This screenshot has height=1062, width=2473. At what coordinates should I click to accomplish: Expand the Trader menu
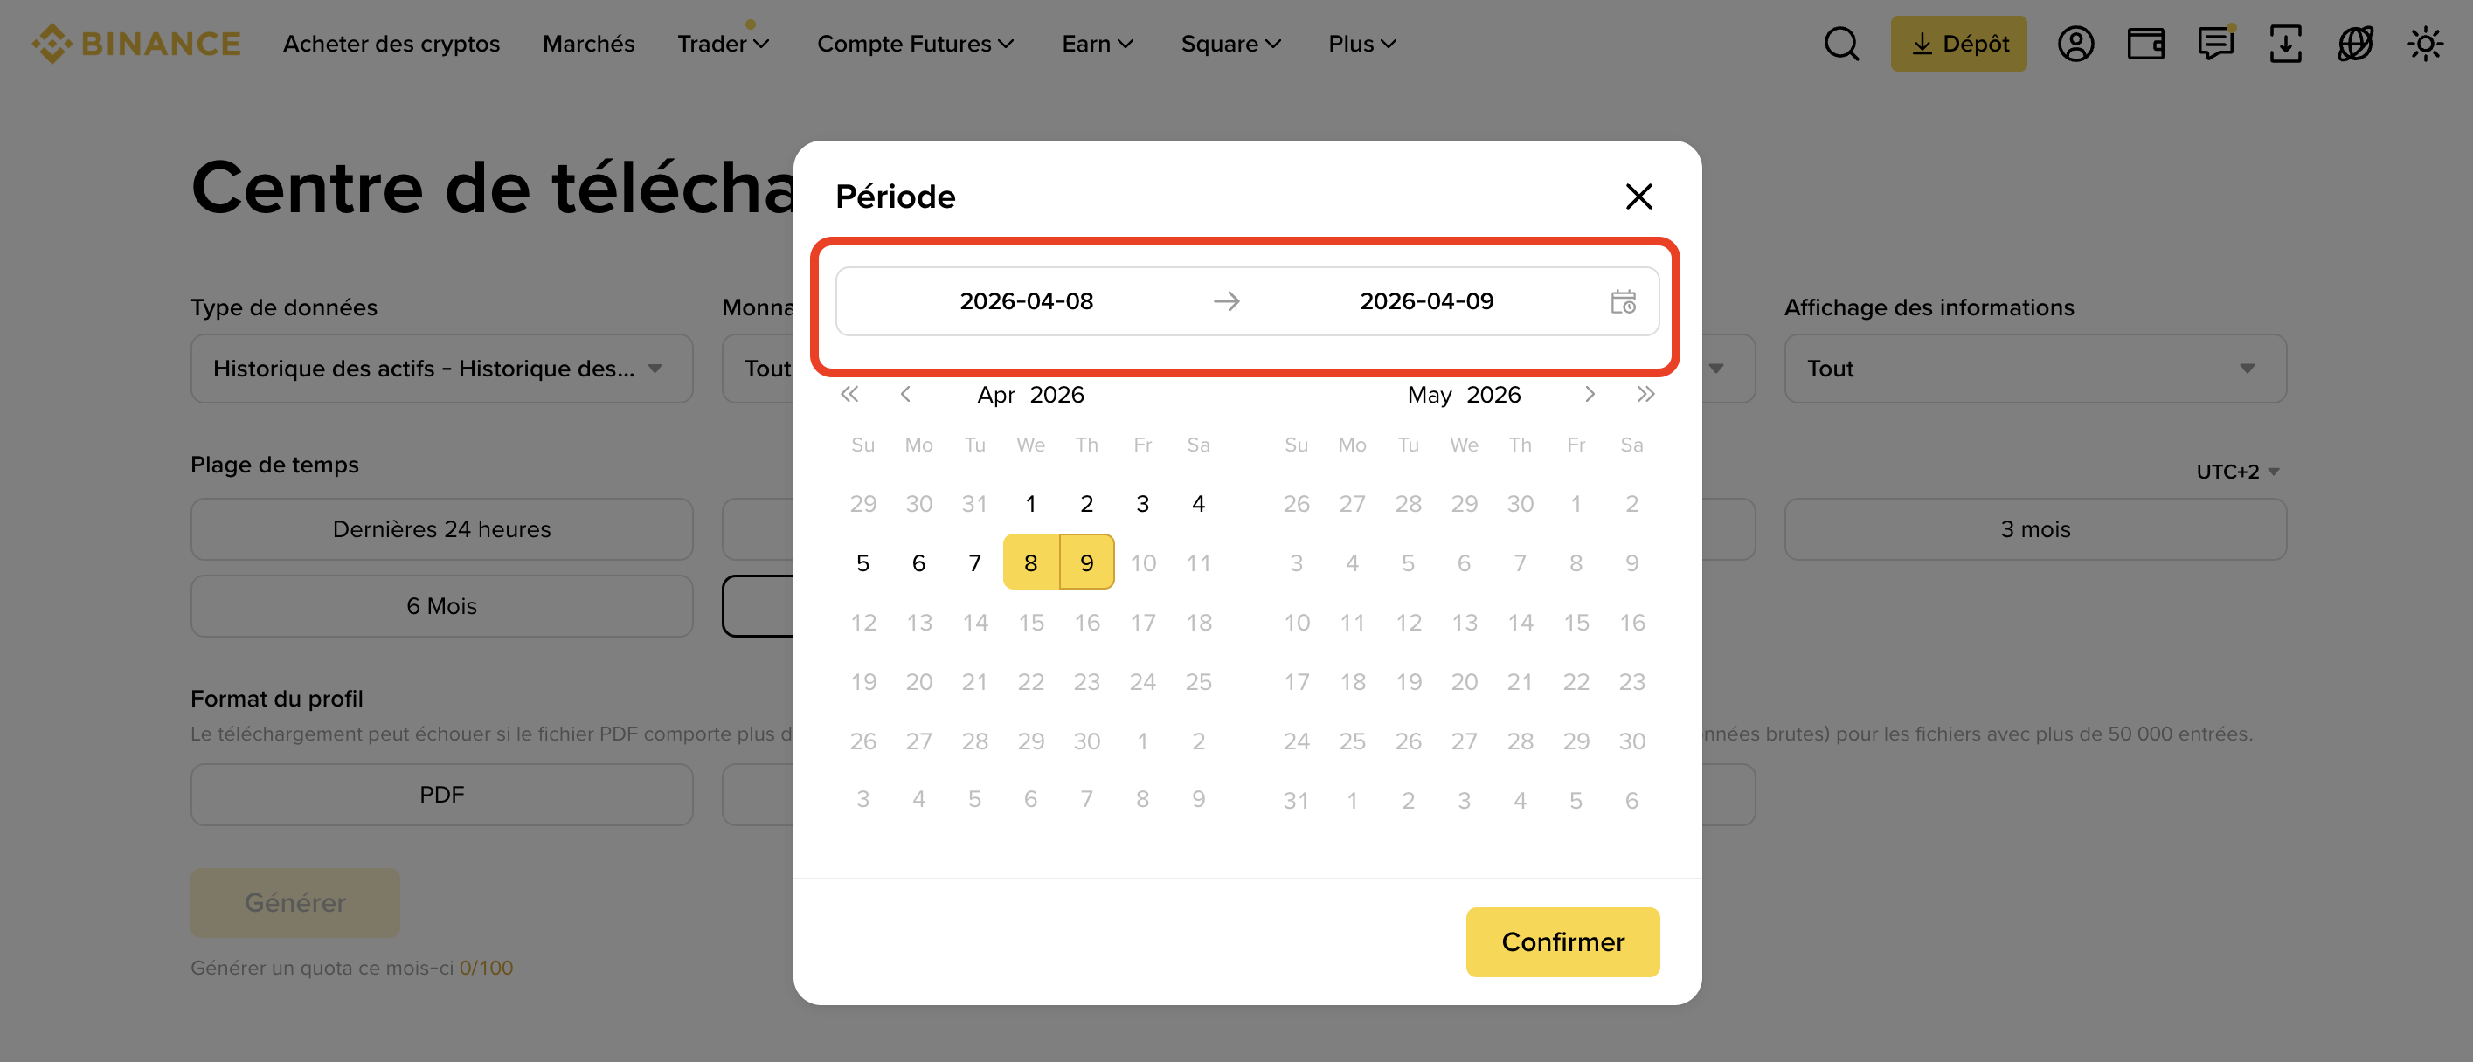(723, 45)
